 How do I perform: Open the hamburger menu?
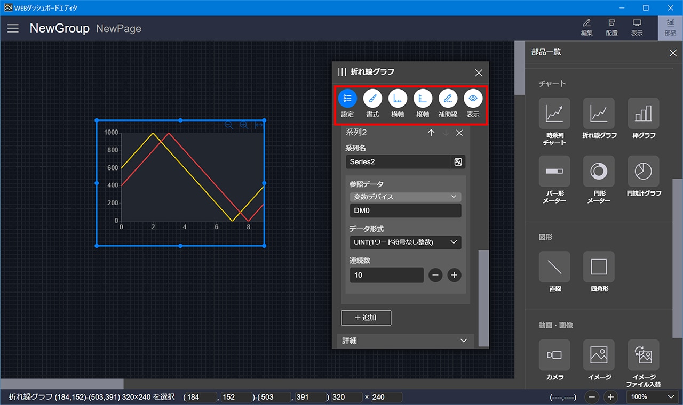[x=13, y=28]
